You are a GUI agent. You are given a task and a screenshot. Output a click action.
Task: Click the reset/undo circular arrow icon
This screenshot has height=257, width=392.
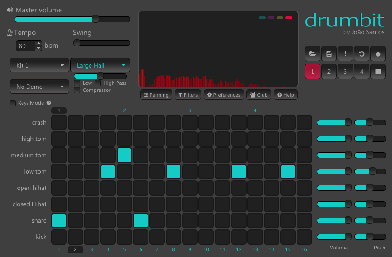click(362, 54)
